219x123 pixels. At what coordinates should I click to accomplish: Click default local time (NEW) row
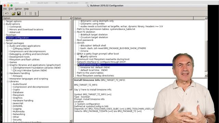pyautogui.click(x=94, y=70)
